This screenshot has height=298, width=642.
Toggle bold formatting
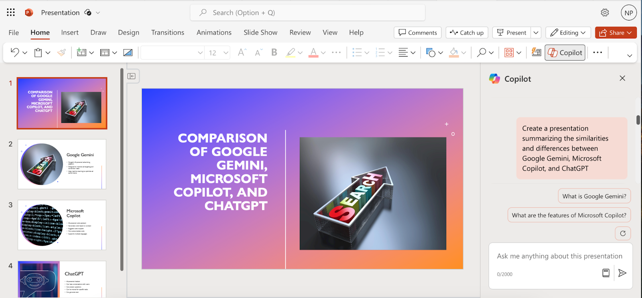274,52
